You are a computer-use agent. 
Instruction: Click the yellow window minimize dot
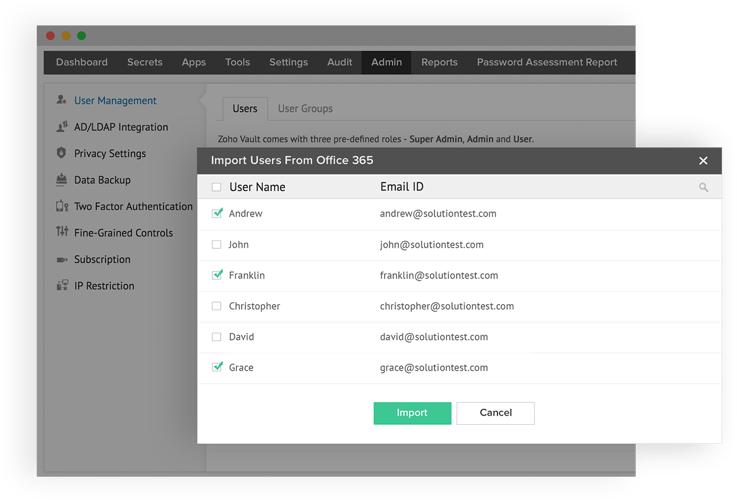pyautogui.click(x=66, y=36)
